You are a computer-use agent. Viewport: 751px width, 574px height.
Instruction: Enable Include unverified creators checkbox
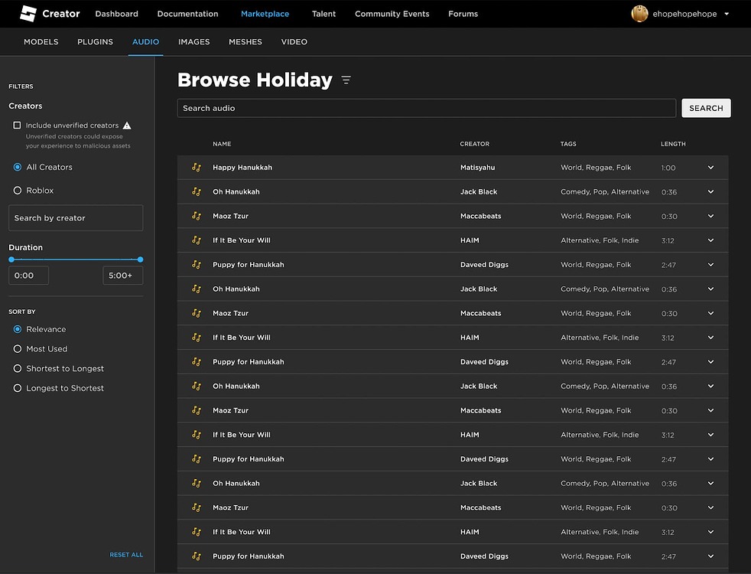tap(18, 125)
